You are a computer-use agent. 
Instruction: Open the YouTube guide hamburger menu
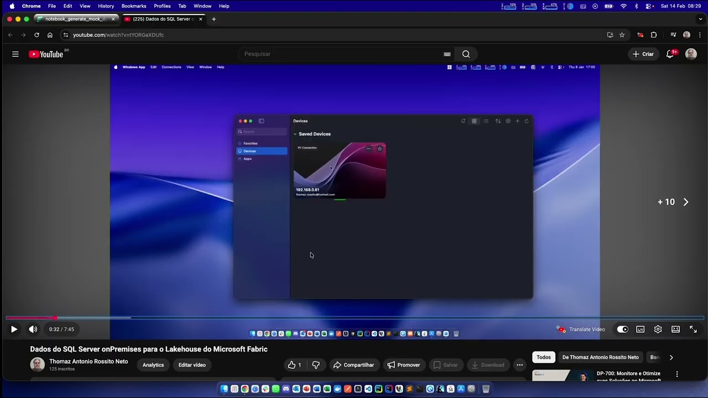click(x=15, y=54)
